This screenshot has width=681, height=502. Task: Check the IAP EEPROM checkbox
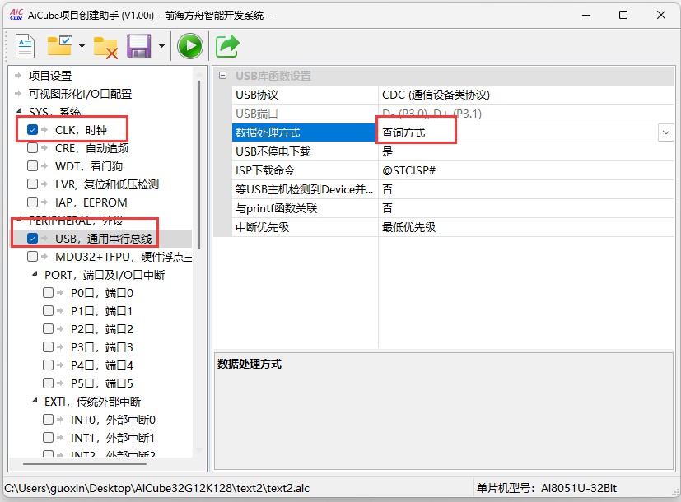coord(33,202)
